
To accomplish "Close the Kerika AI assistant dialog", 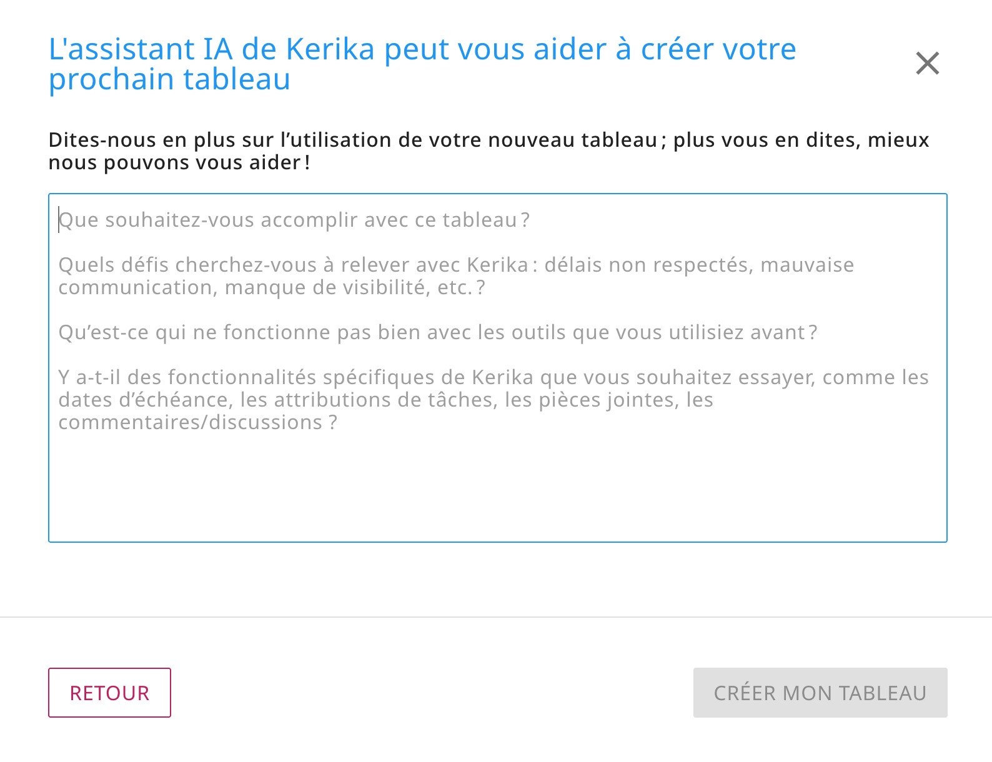I will pos(928,63).
